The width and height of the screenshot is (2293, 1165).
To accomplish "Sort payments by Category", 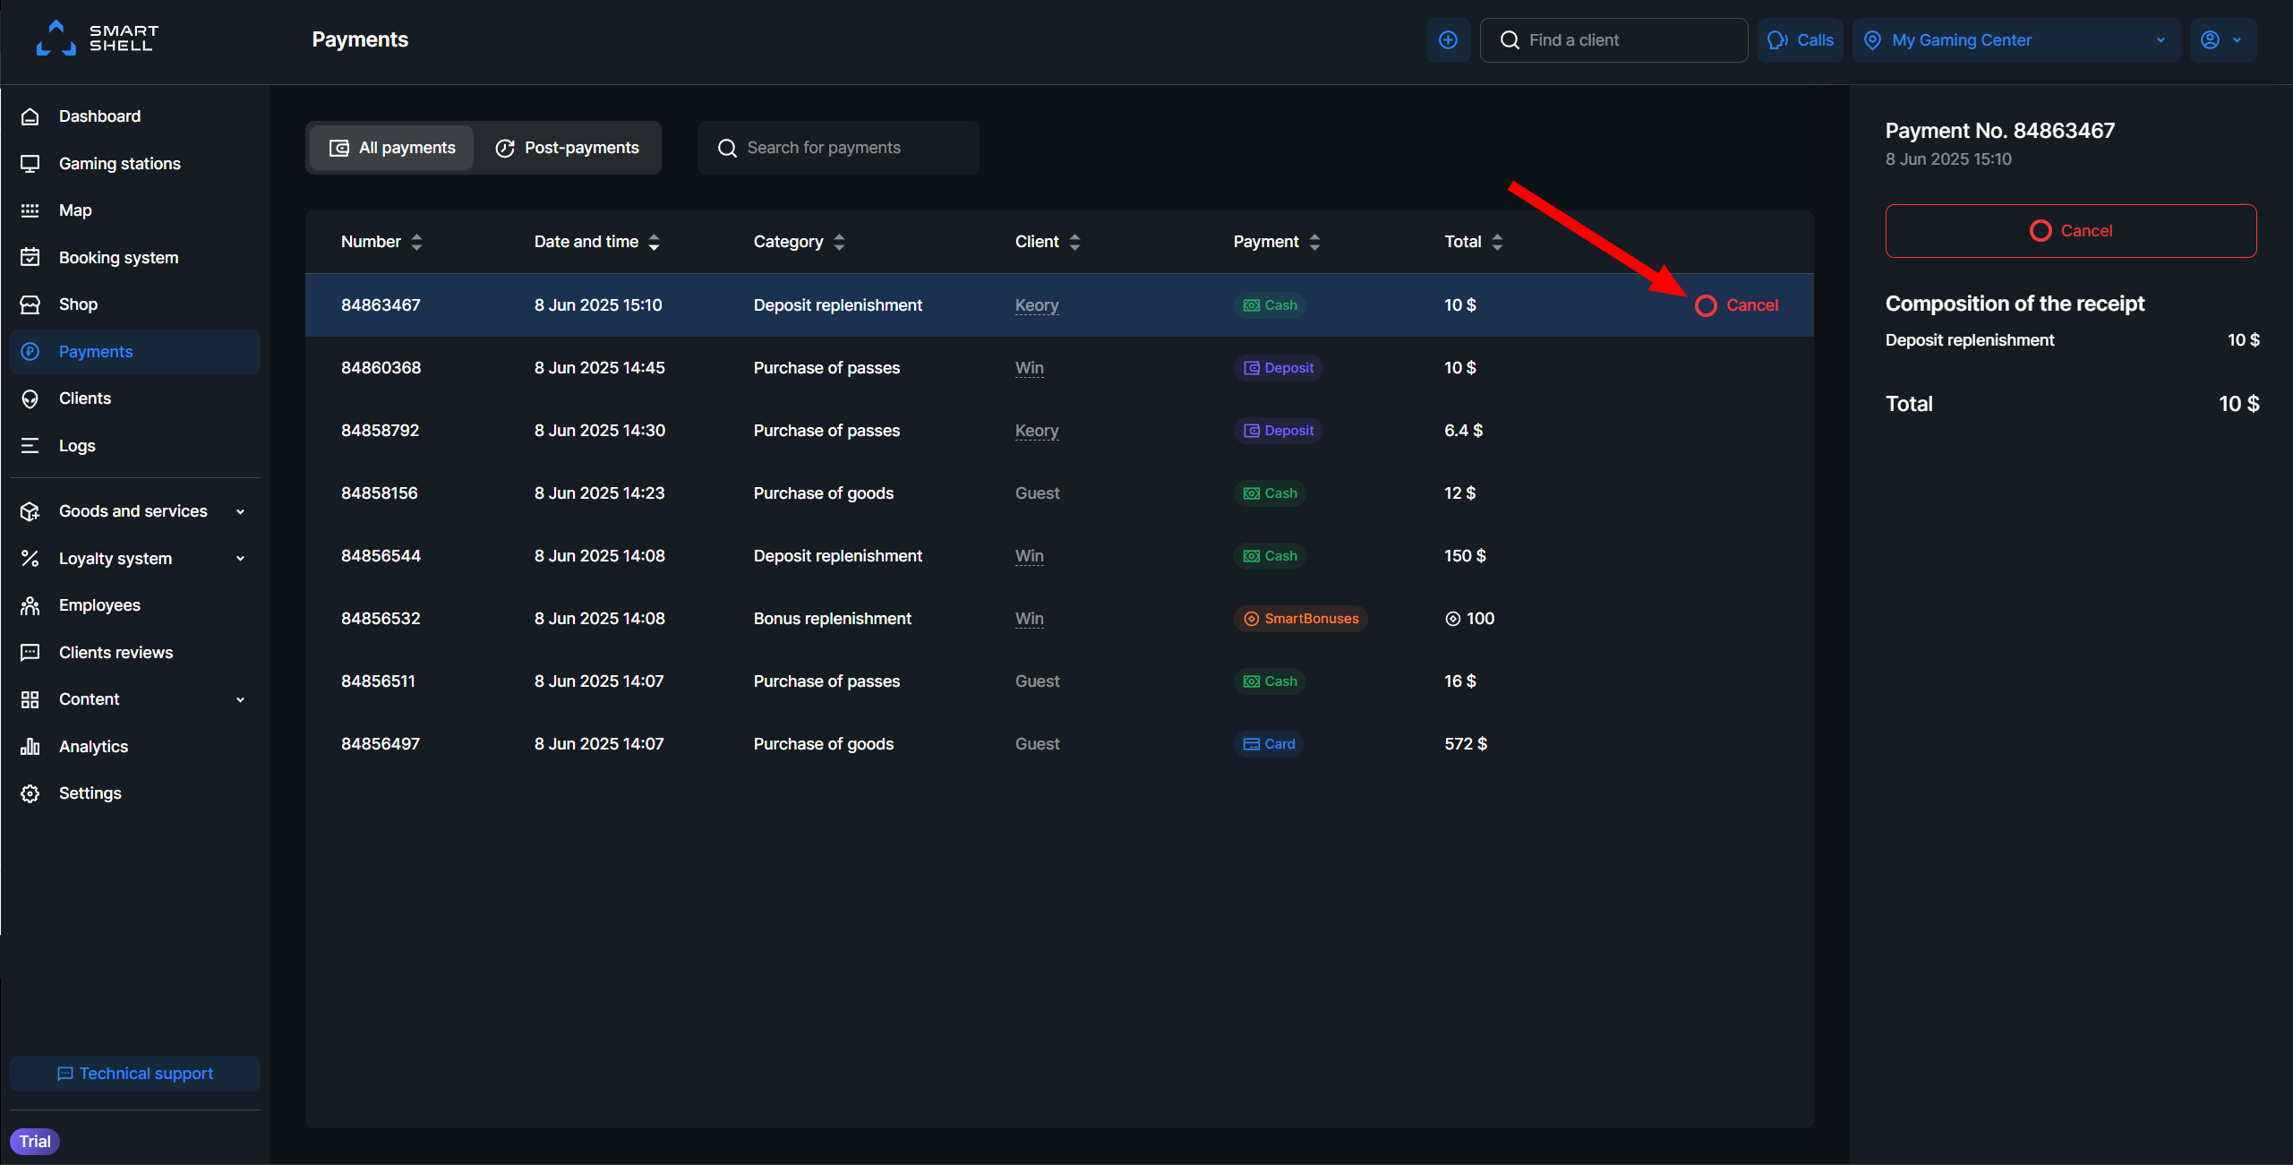I will (x=799, y=242).
